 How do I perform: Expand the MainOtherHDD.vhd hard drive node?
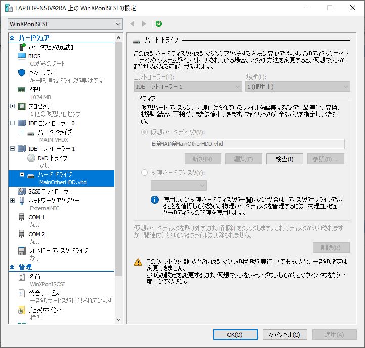point(22,174)
